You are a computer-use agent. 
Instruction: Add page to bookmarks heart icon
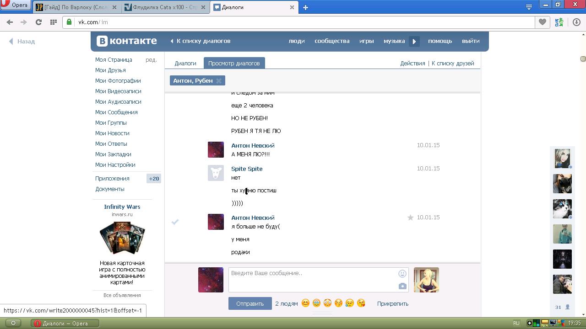543,22
